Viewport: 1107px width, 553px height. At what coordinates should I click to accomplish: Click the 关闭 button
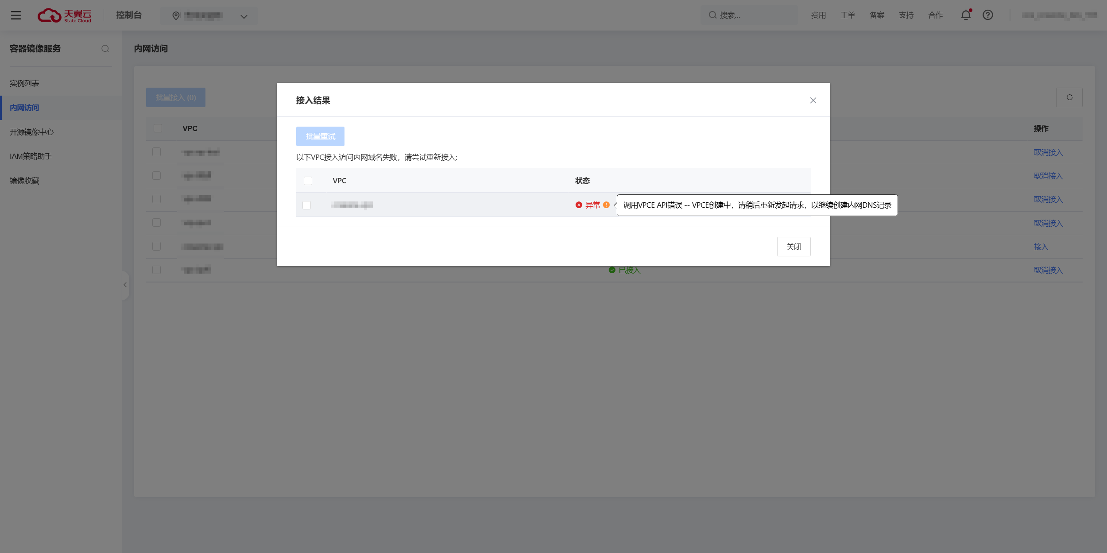click(793, 247)
